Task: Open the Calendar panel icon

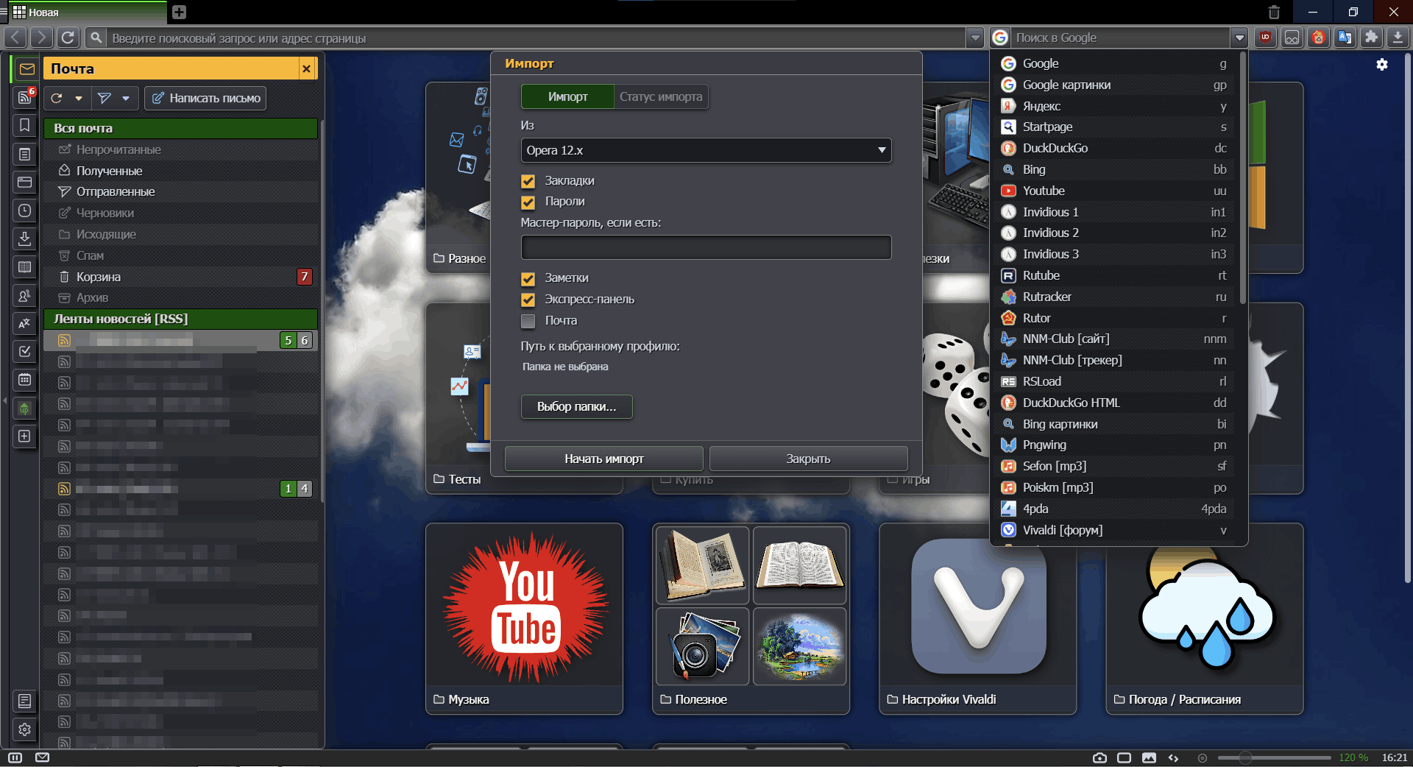Action: coord(25,380)
